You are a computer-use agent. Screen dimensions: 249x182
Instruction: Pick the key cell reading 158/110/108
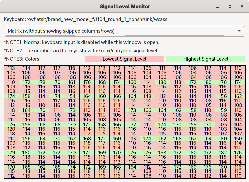(x=193, y=115)
